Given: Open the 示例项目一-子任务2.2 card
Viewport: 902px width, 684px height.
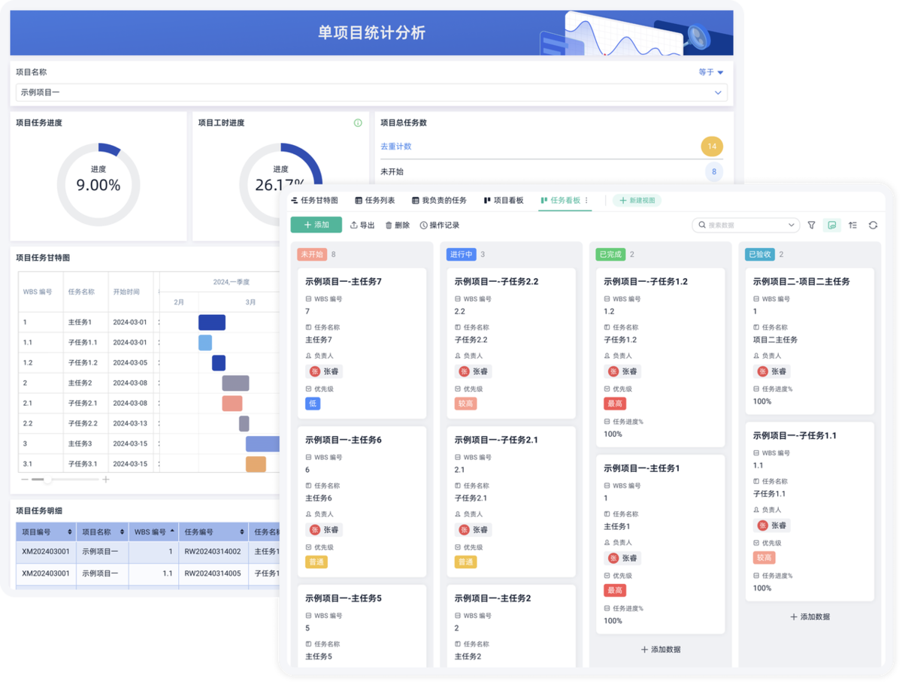Looking at the screenshot, I should click(x=511, y=344).
